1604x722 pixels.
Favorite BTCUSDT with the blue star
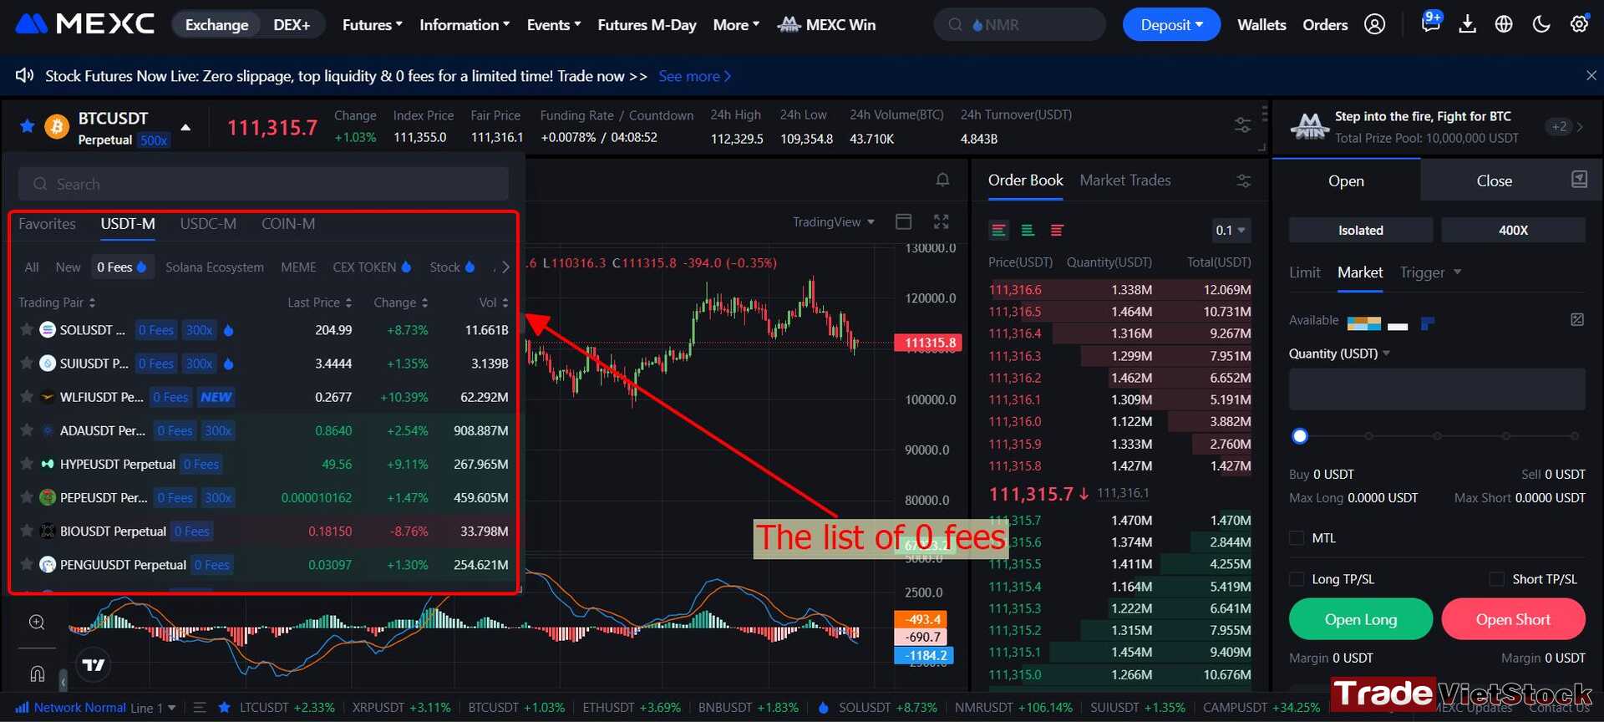(28, 126)
